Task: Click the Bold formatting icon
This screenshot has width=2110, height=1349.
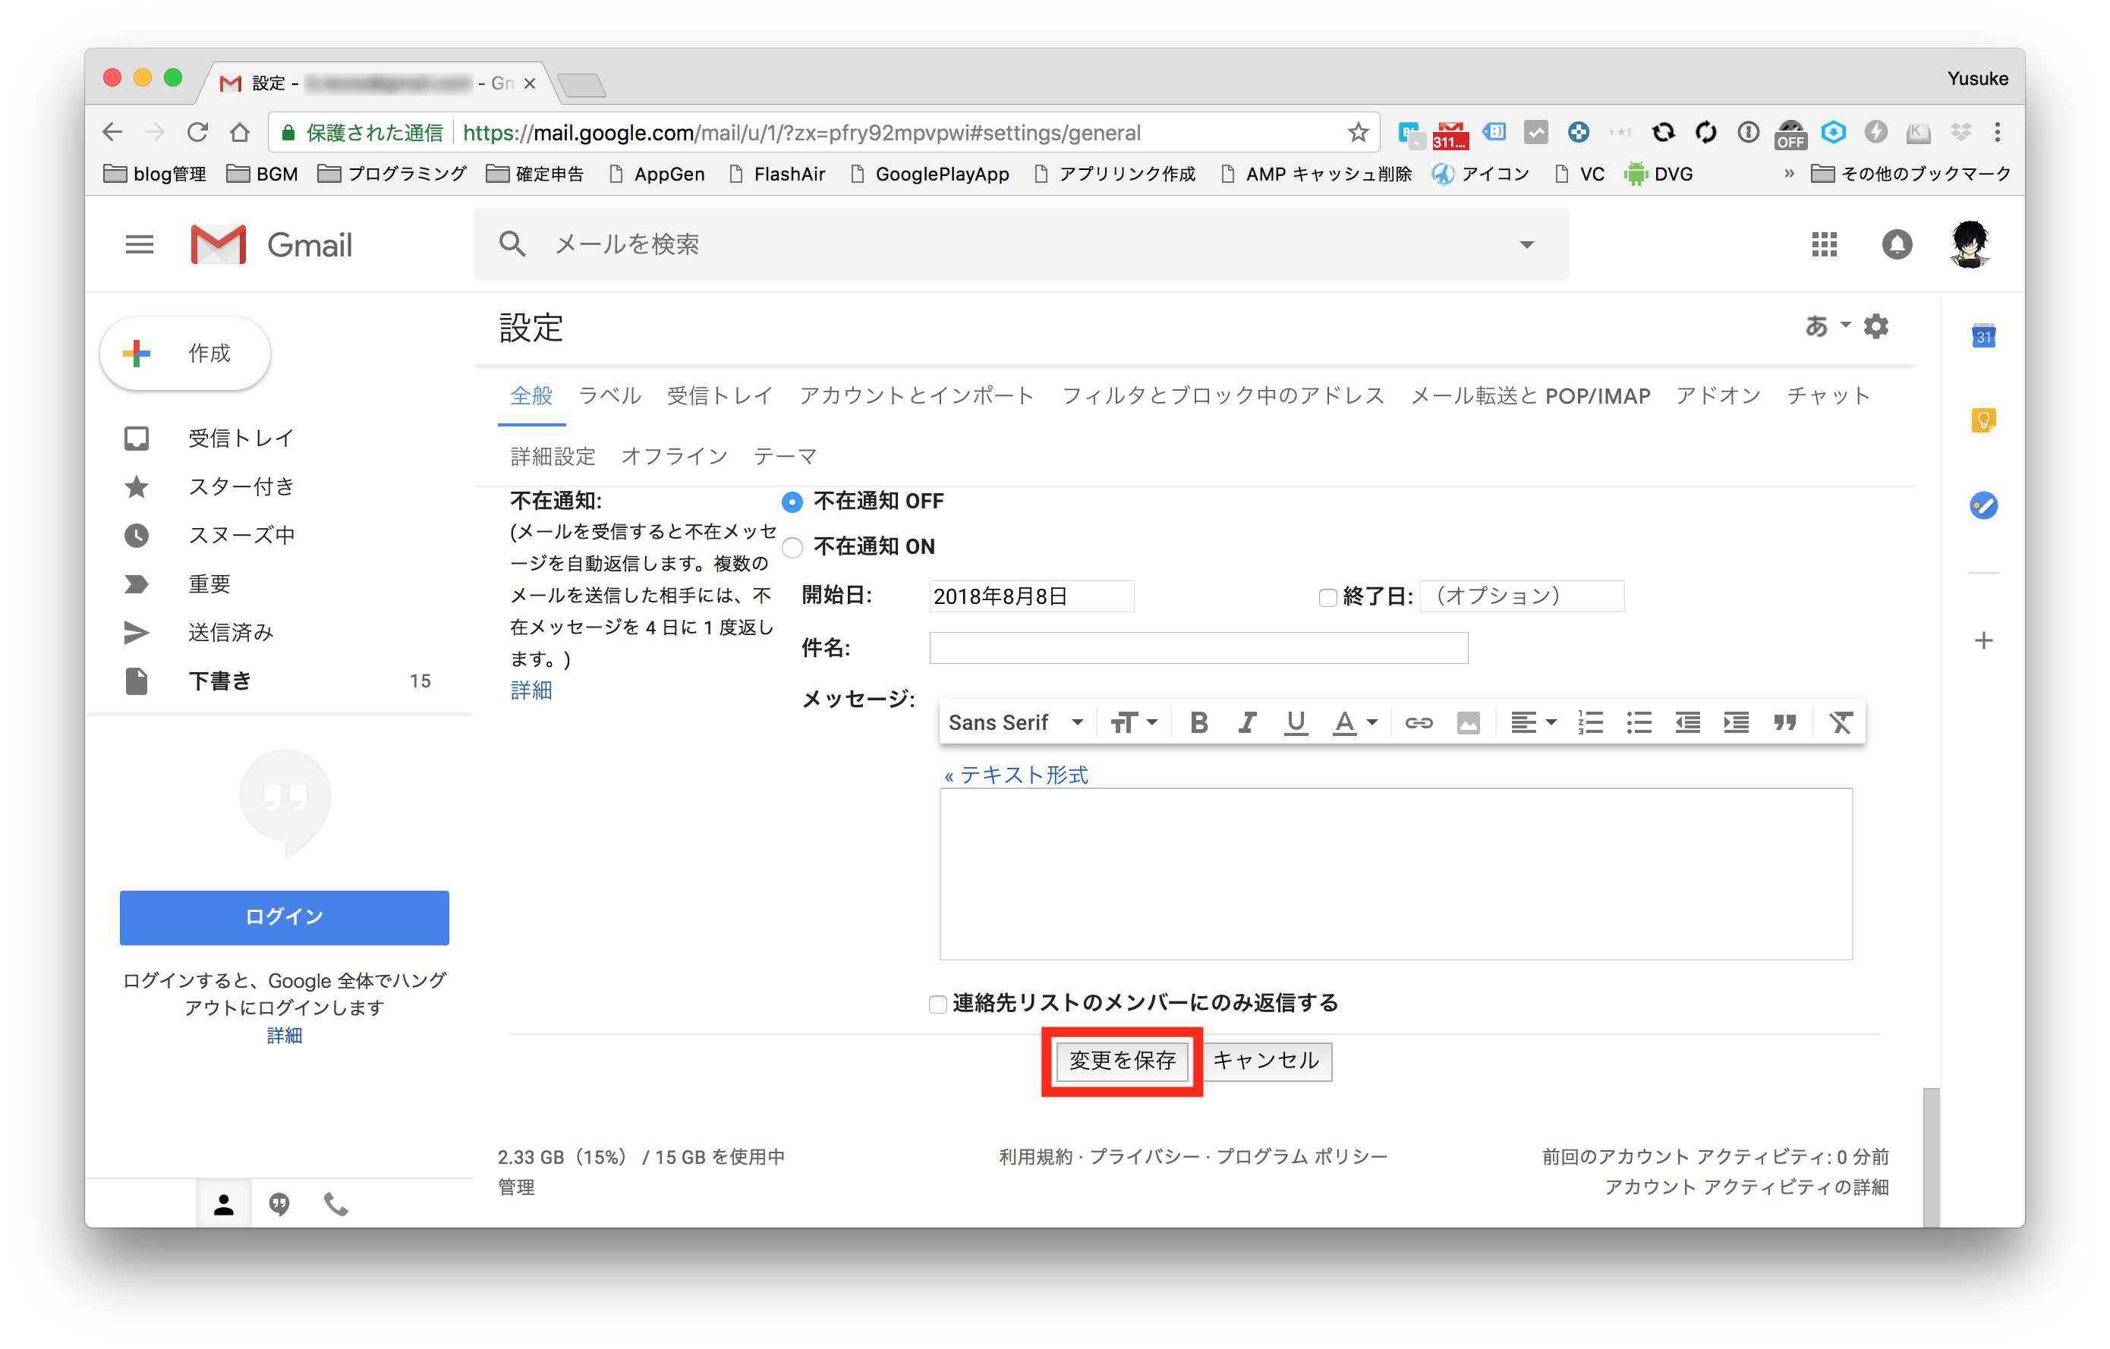Action: 1199,723
